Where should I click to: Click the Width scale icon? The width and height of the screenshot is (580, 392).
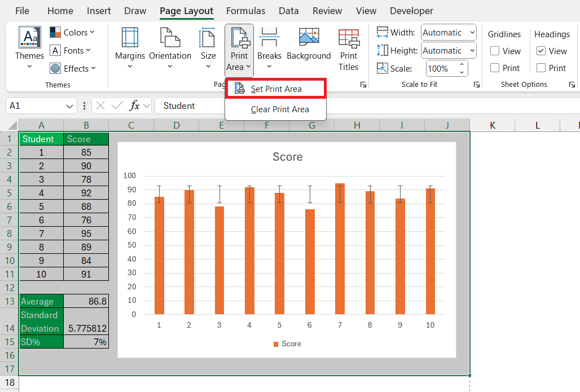tap(382, 32)
